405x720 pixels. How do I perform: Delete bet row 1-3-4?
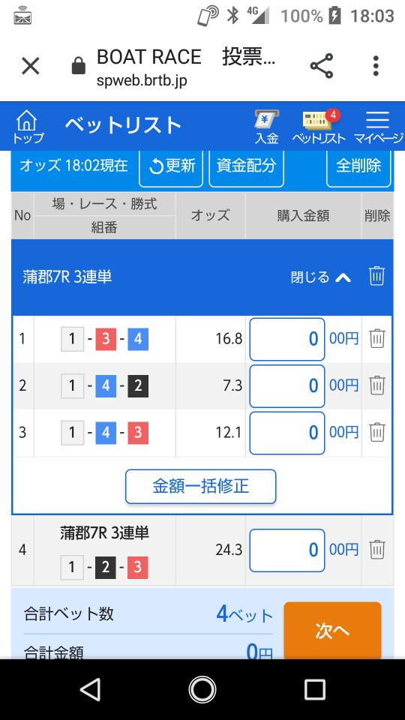tap(377, 339)
